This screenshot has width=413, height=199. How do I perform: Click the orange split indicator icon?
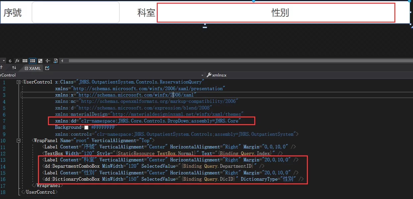1,67
